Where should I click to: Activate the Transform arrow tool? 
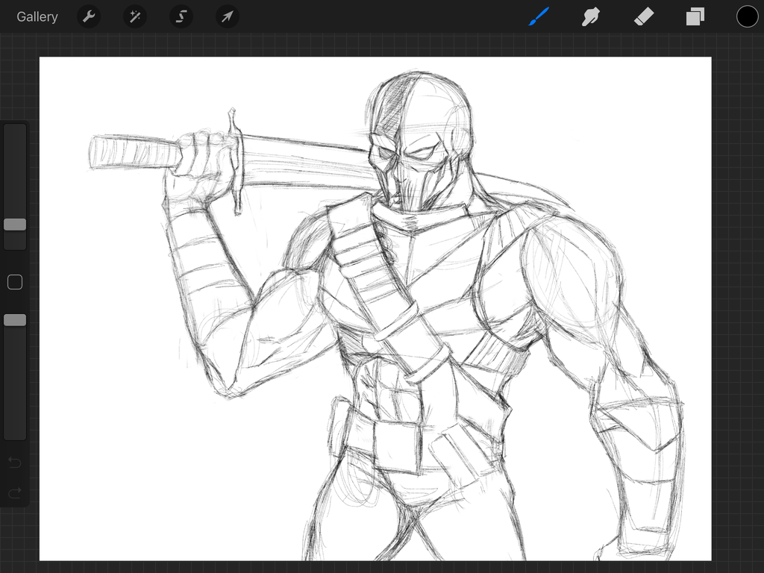(x=228, y=16)
